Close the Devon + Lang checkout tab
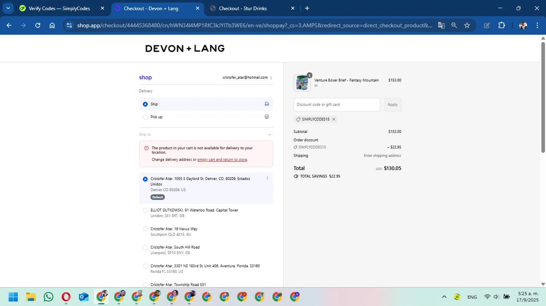546x306 pixels. [x=198, y=8]
